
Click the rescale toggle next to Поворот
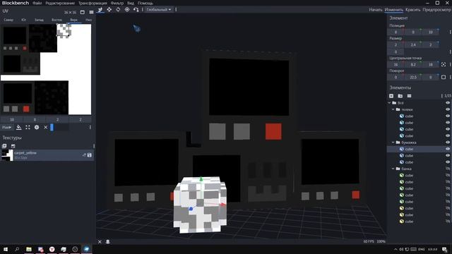point(444,77)
